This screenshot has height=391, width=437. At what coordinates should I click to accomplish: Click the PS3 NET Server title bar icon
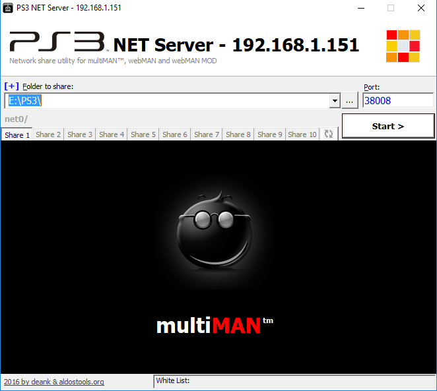pos(8,8)
